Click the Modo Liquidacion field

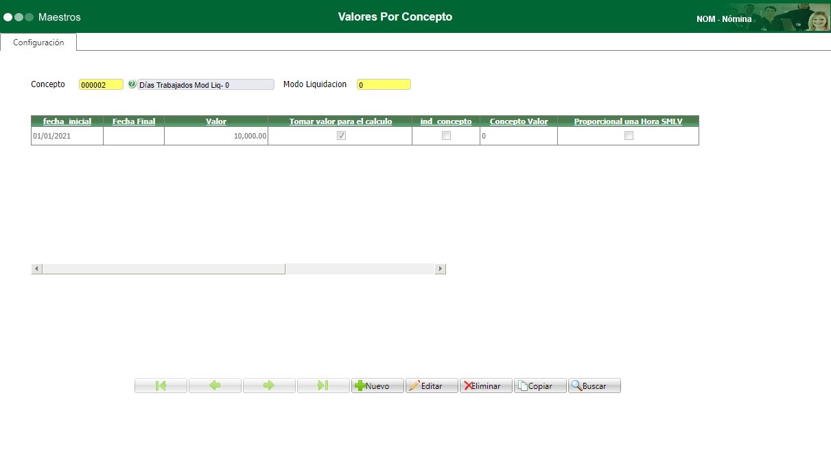384,84
